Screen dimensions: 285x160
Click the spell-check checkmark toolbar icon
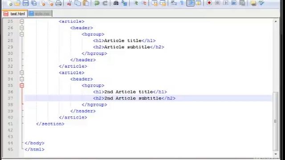click(x=261, y=3)
